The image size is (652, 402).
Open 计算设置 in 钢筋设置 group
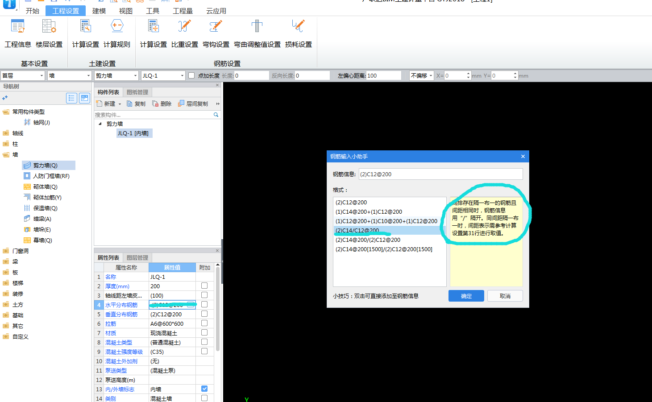[x=154, y=33]
